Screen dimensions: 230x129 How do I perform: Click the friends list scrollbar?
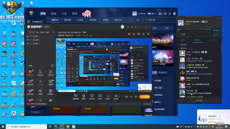[221, 47]
